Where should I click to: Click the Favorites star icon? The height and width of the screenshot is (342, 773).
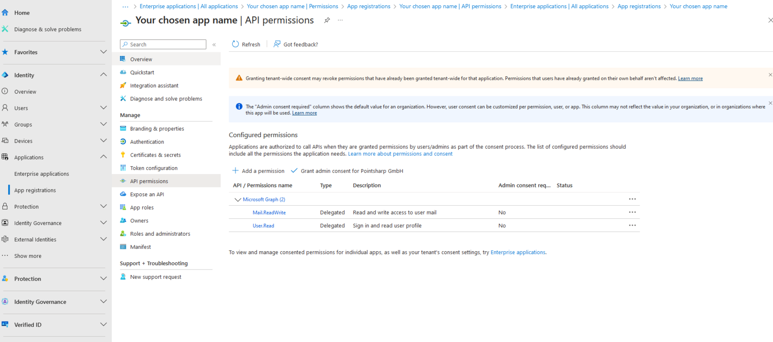pos(5,52)
